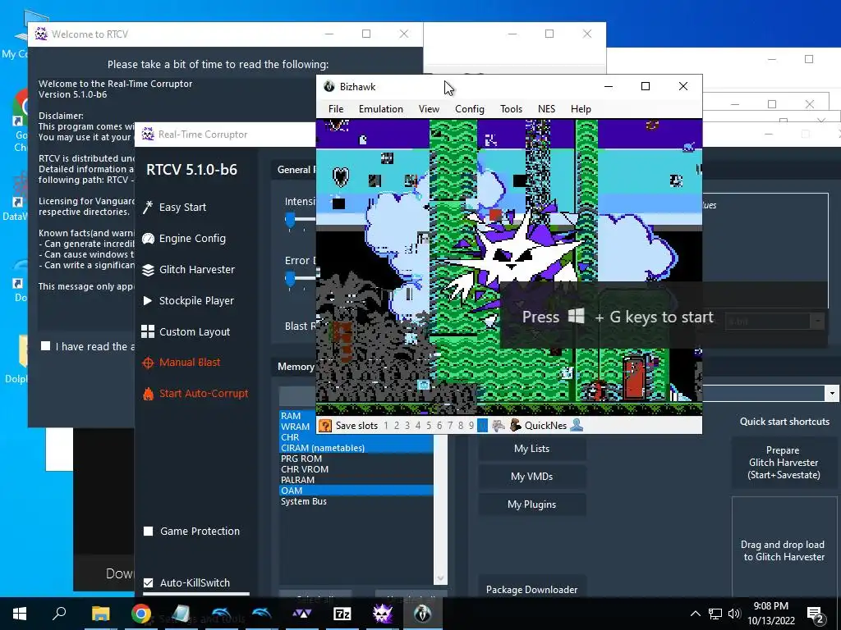Select System Bus memory domain
The image size is (841, 630).
pyautogui.click(x=356, y=501)
